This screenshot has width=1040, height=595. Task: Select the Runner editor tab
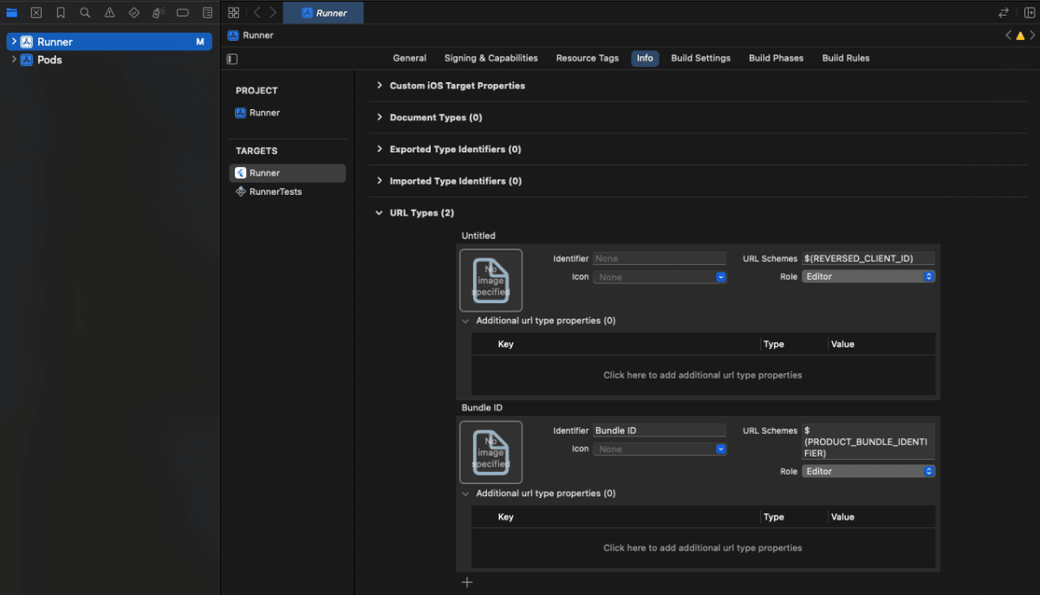coord(324,13)
